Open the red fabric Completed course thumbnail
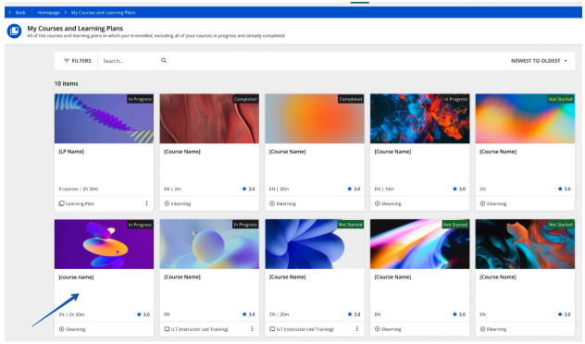Viewport: 585px width, 344px height. pos(209,118)
